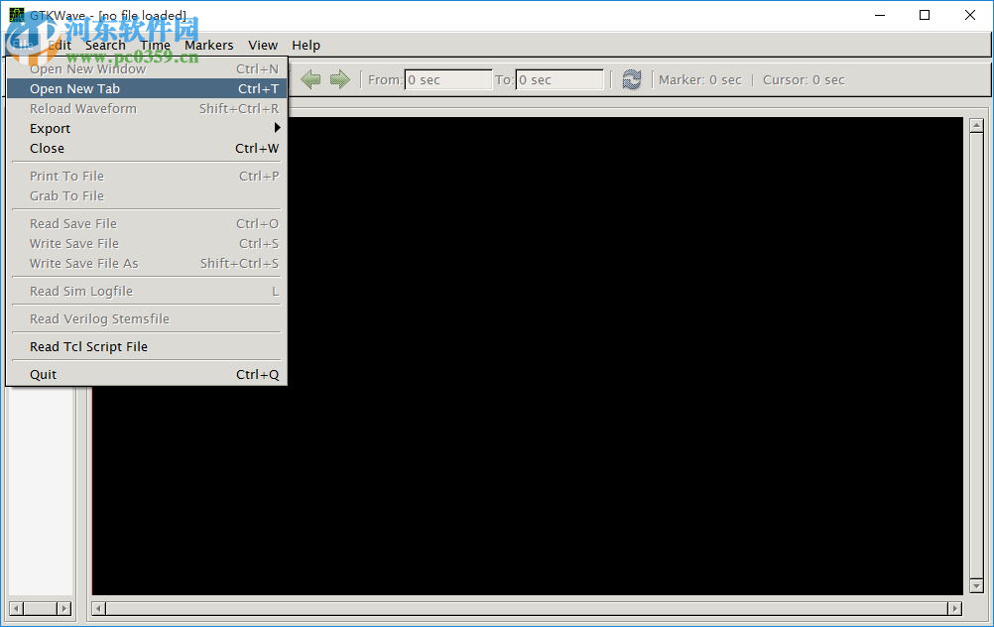Click the To time input field
This screenshot has width=994, height=627.
559,80
